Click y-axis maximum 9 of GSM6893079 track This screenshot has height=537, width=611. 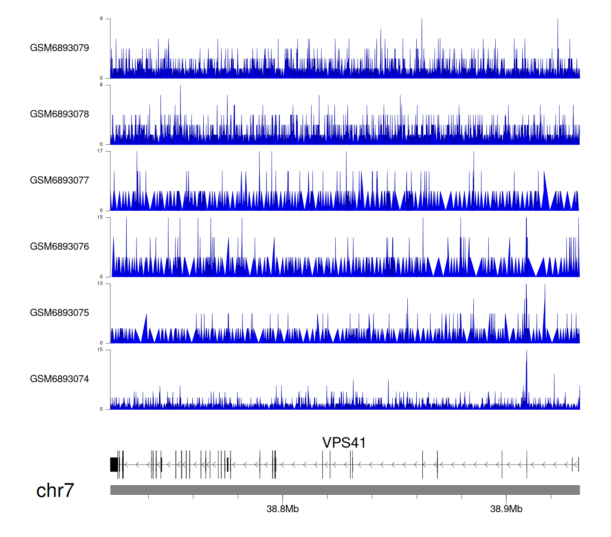[101, 19]
